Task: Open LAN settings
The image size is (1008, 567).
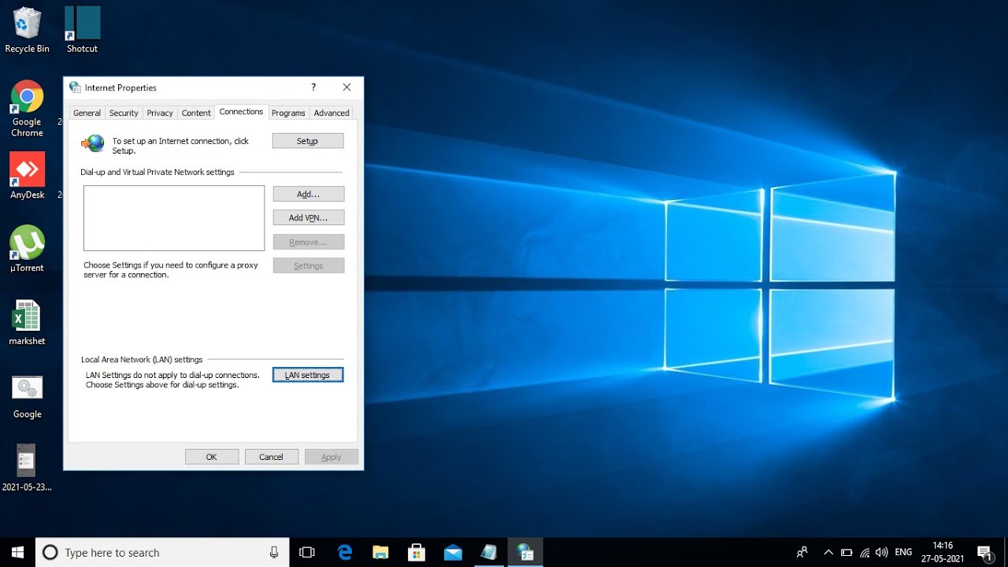Action: coord(308,375)
